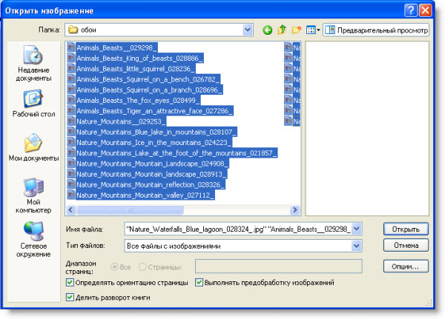Screen dimensions: 445x319
Task: Select file Nature_Mountains_Mountain_landscape_028913_
Action: click(x=151, y=174)
